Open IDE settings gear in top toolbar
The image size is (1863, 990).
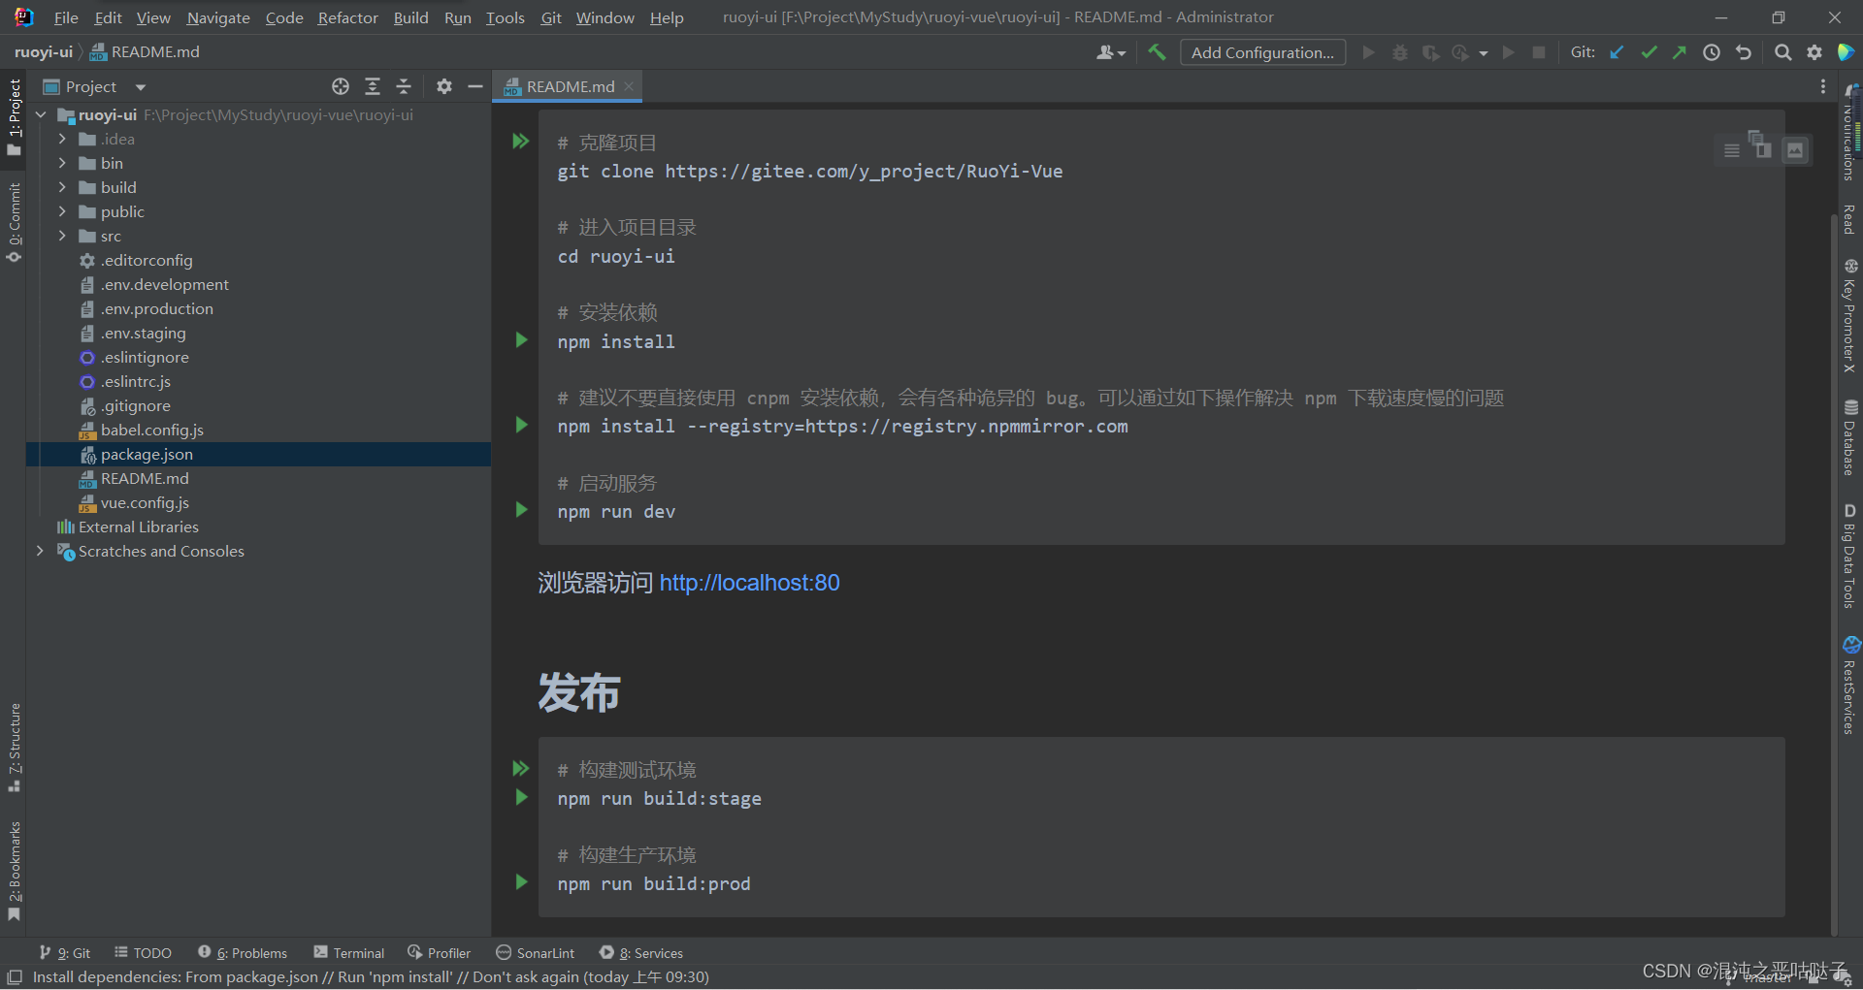pos(1814,52)
